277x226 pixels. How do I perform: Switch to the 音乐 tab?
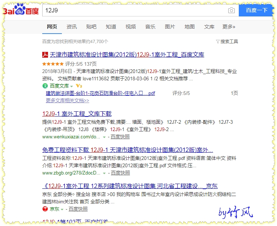click(150, 27)
